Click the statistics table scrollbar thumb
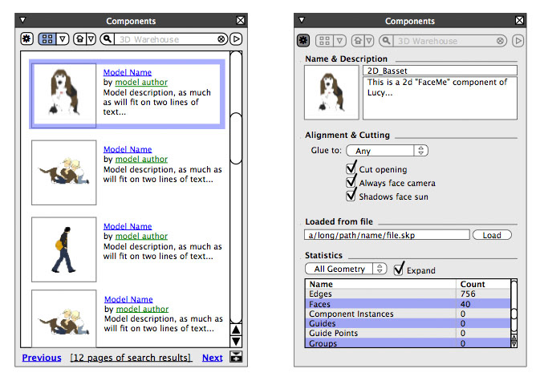 click(514, 314)
